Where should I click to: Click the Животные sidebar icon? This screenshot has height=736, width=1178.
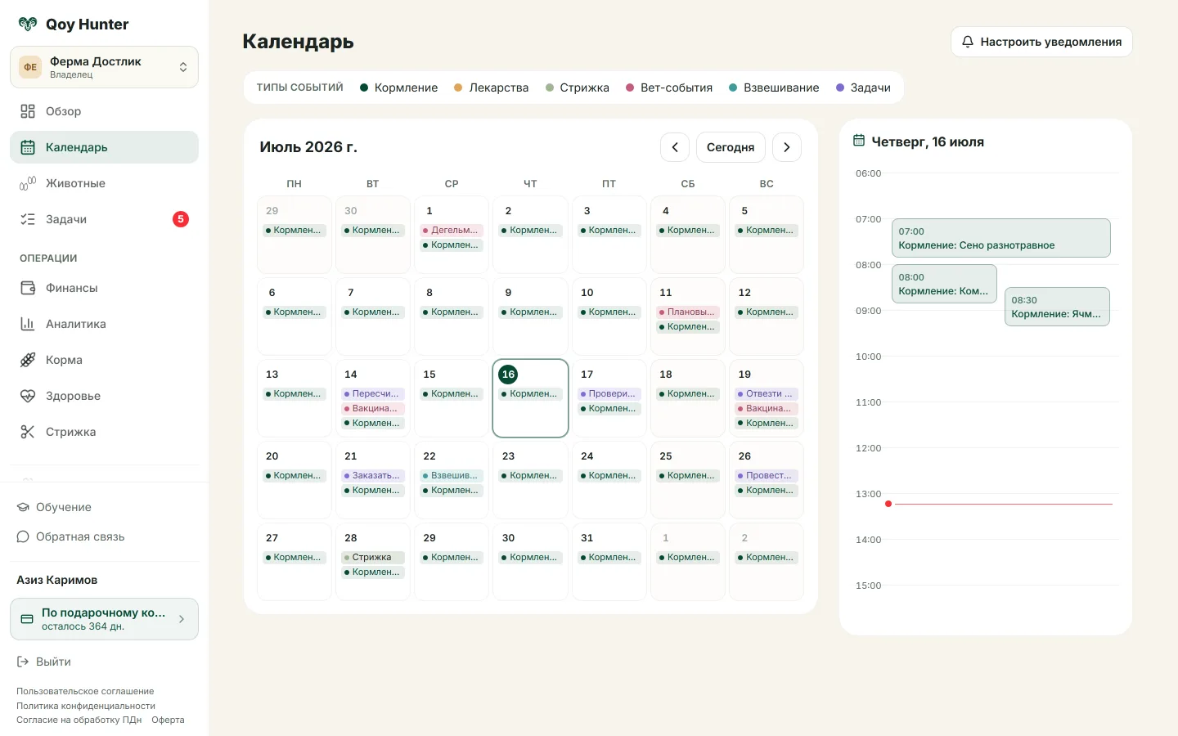pyautogui.click(x=28, y=183)
